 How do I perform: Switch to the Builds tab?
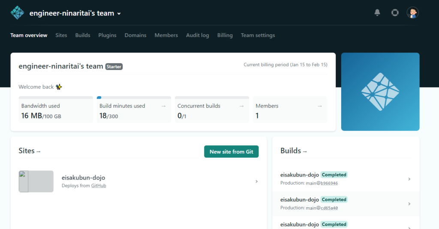click(83, 35)
